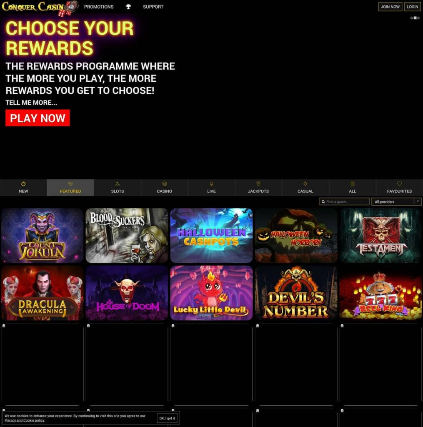The height and width of the screenshot is (427, 423).
Task: Select the Casual diamond category icon
Action: pyautogui.click(x=305, y=184)
